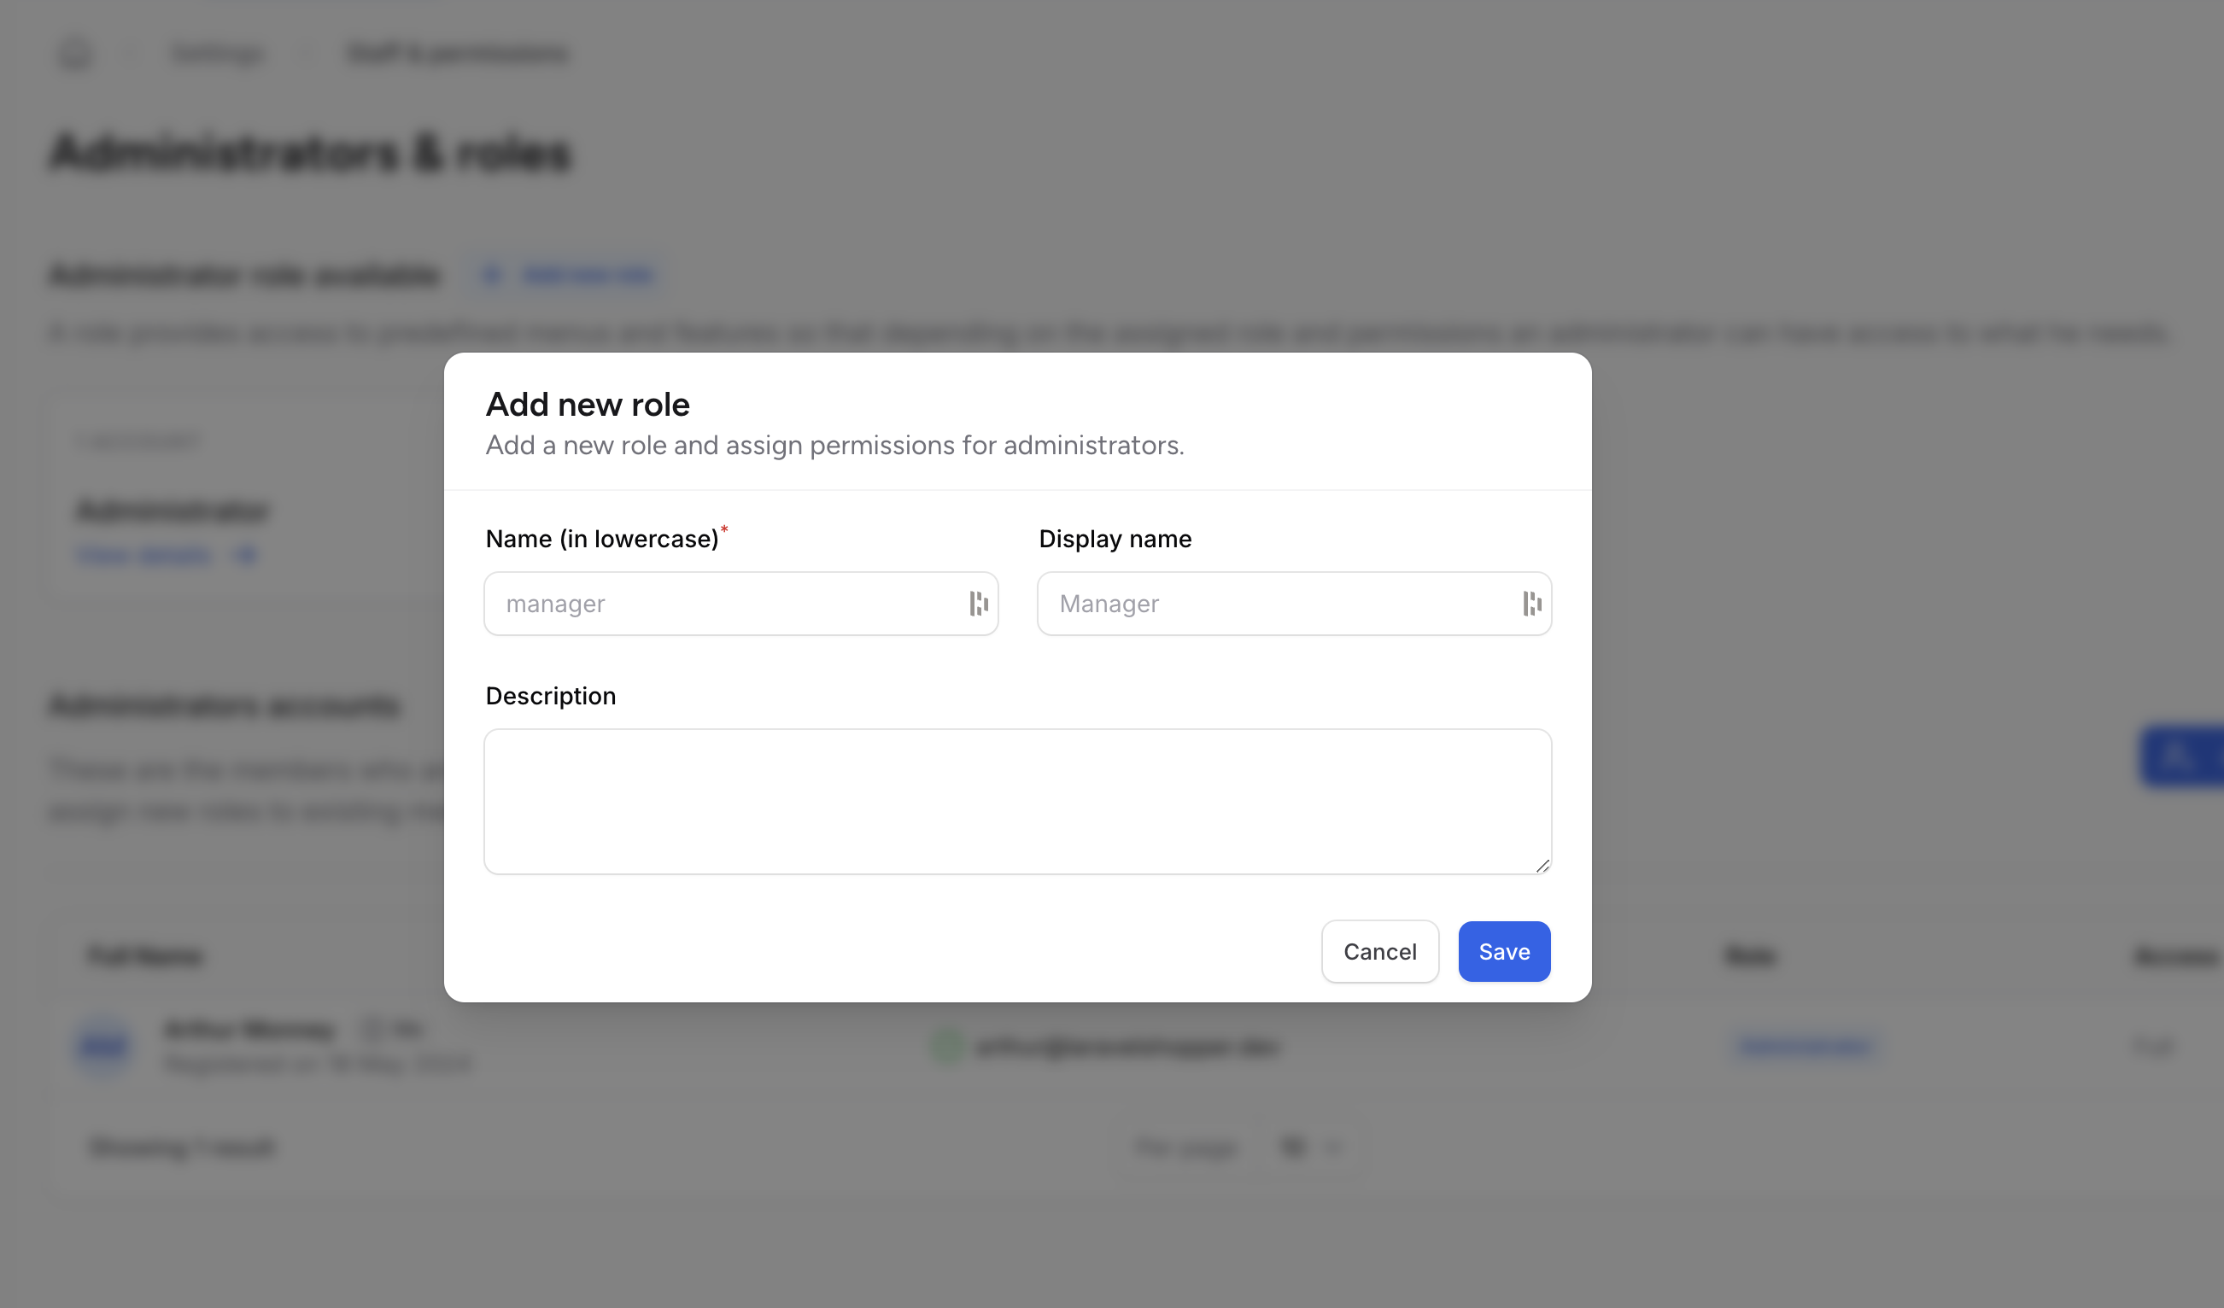Click inside the Description textarea
Screen dimensions: 2224x1308
(x=1016, y=801)
